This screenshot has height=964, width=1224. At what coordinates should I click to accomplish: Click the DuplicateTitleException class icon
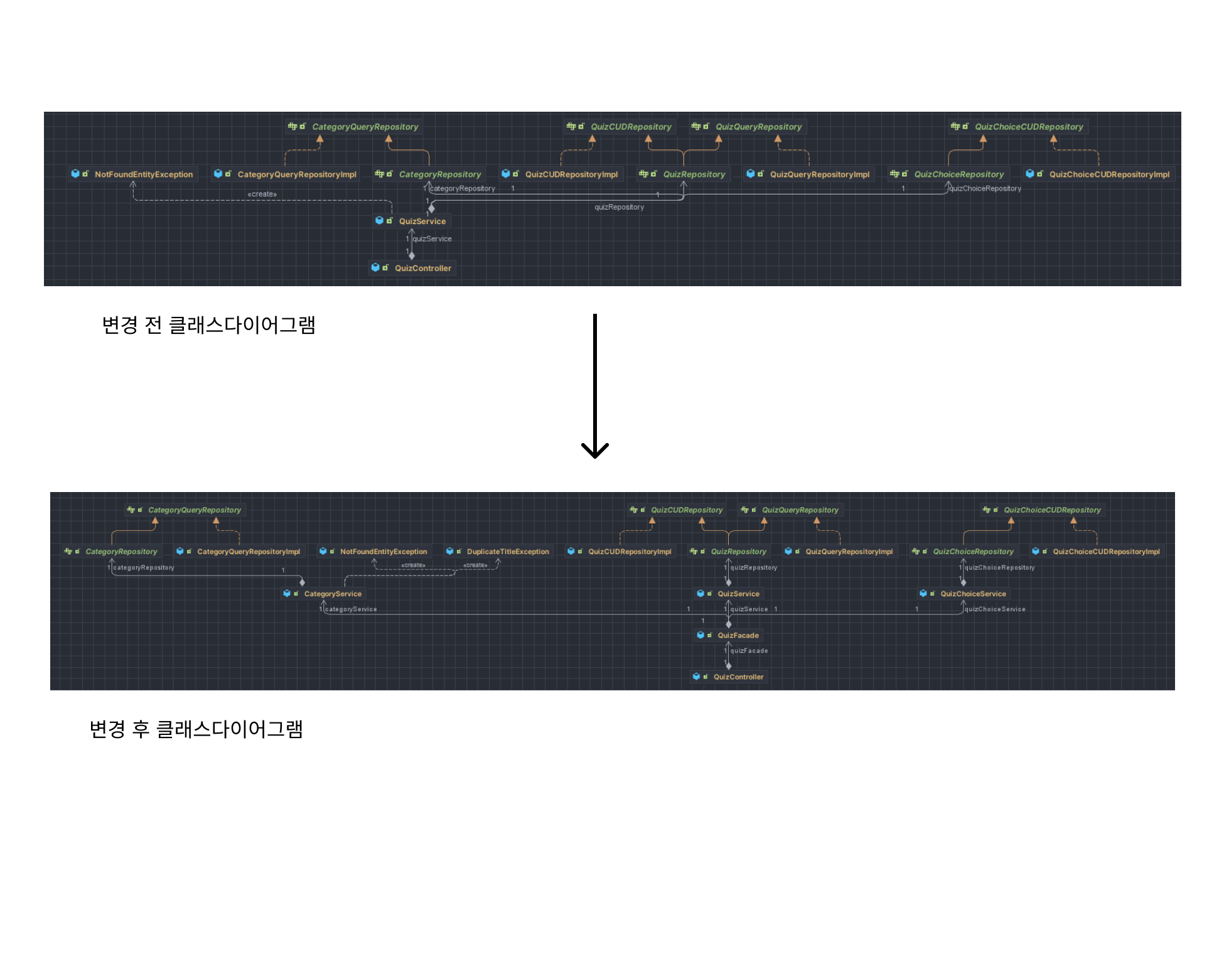tap(449, 551)
